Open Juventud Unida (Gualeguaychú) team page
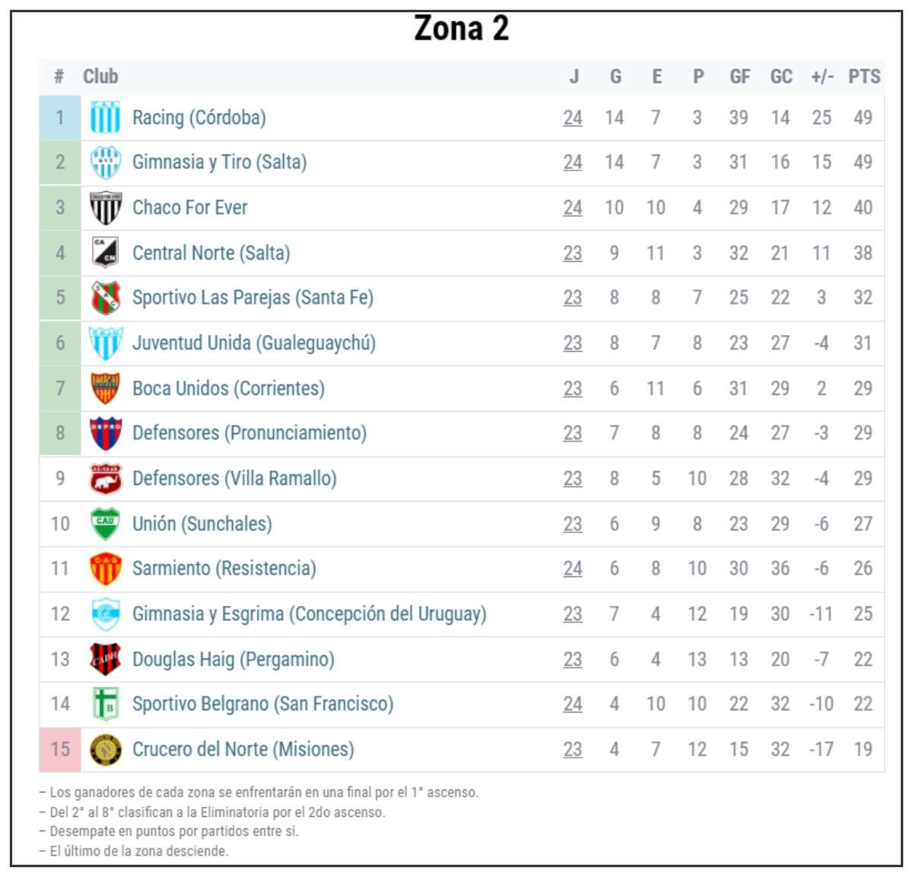 [x=253, y=343]
